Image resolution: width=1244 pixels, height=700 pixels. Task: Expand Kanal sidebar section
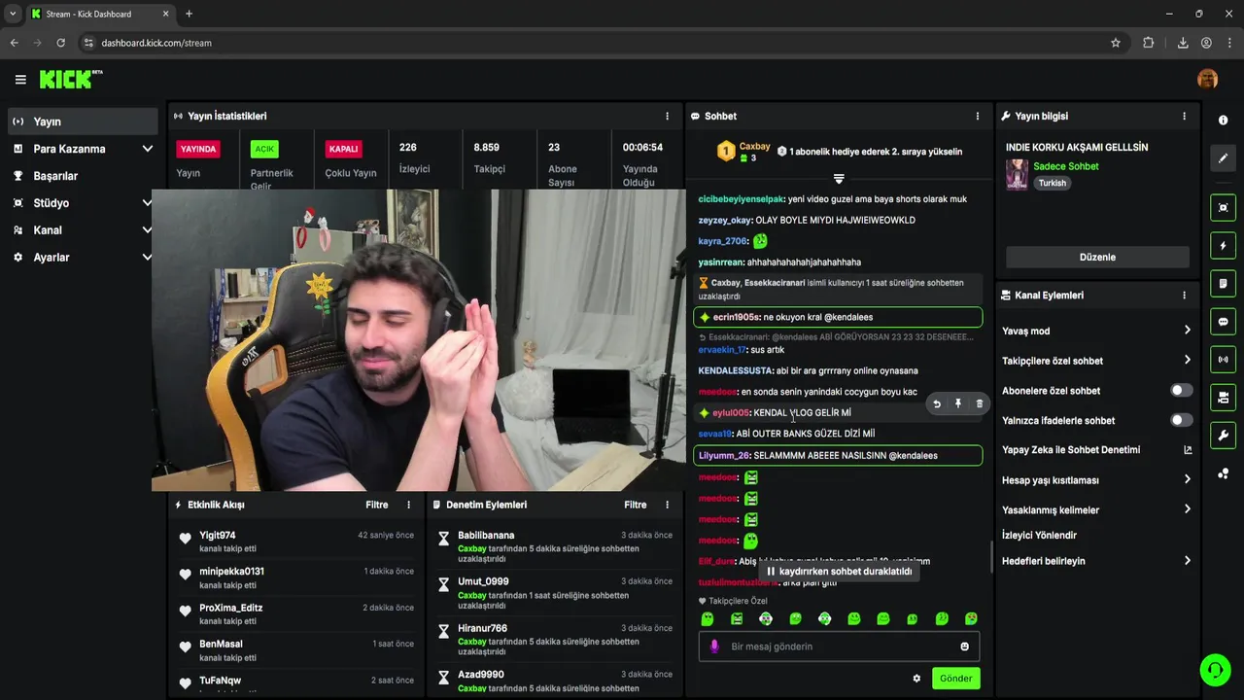[148, 230]
